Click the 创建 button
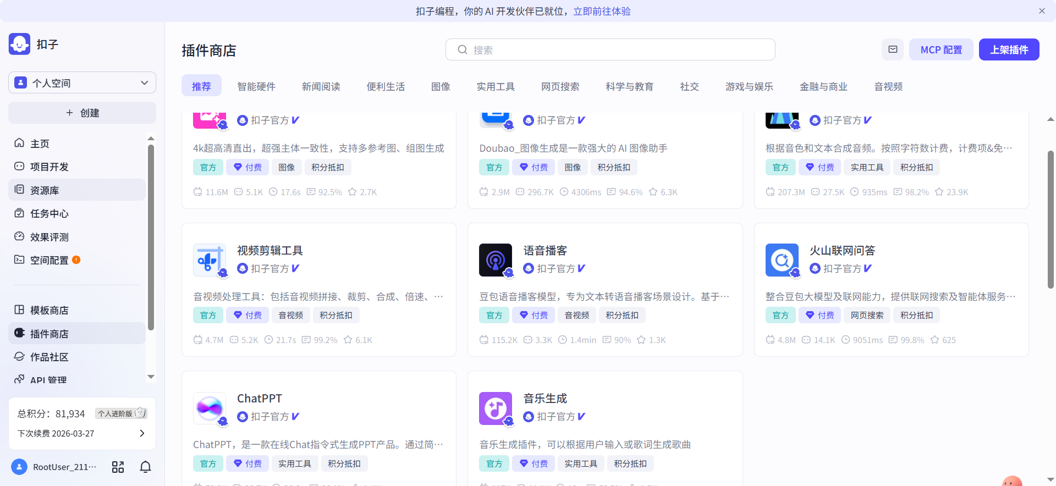This screenshot has width=1056, height=486. point(82,113)
